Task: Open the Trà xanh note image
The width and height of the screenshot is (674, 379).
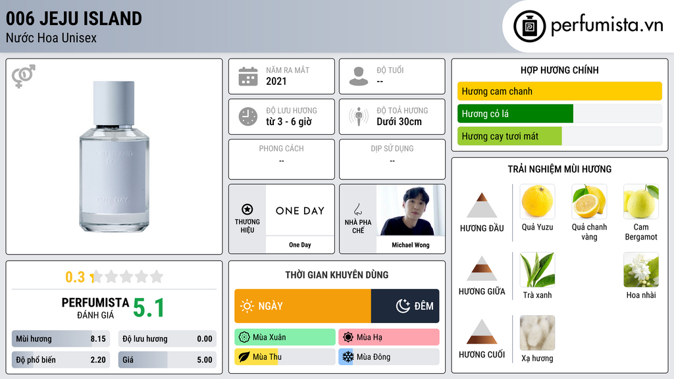Action: point(537,269)
